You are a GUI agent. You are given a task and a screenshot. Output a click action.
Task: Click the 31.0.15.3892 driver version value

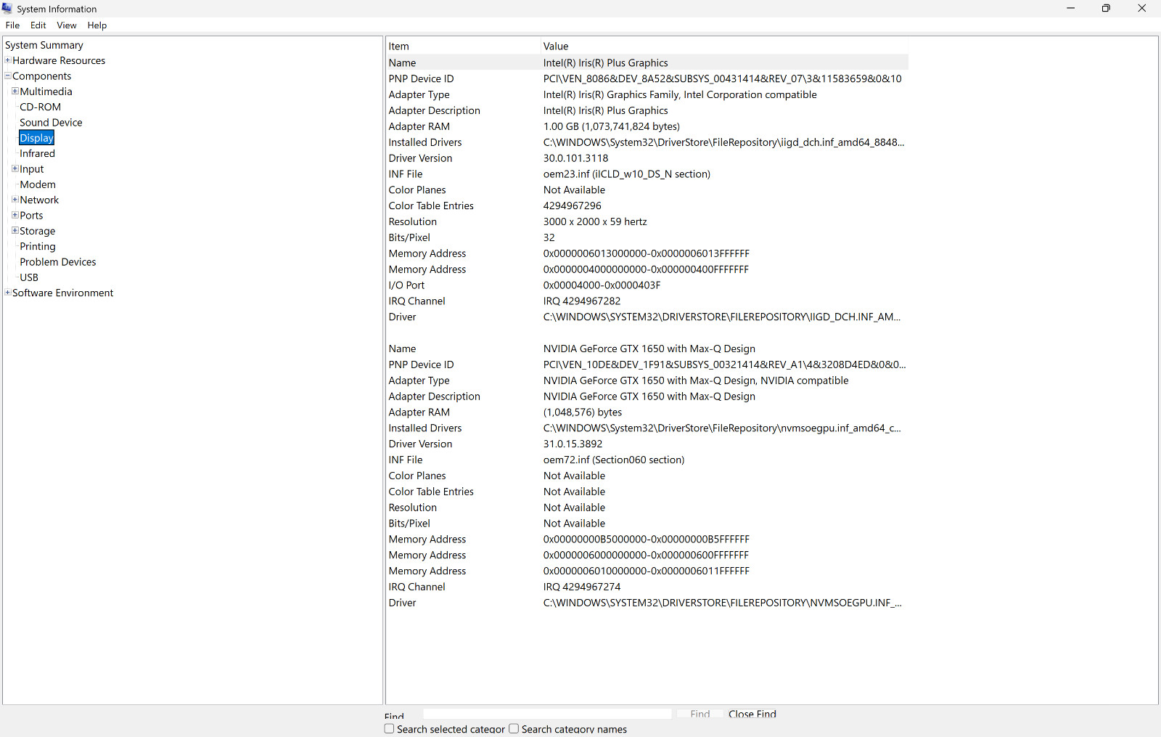573,444
